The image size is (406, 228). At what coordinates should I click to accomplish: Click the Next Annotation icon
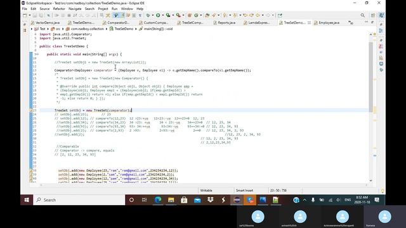point(225,15)
